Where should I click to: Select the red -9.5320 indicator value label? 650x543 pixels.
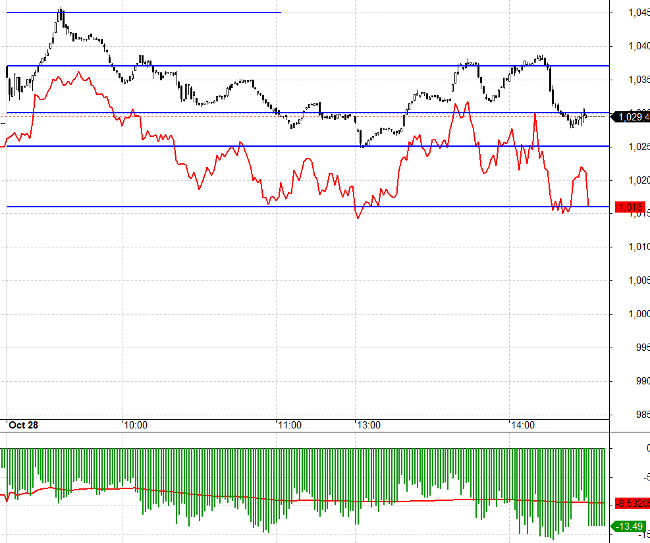(x=632, y=504)
